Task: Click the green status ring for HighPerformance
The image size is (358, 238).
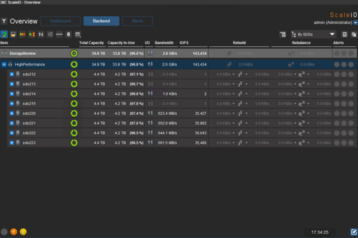Action: tap(74, 65)
